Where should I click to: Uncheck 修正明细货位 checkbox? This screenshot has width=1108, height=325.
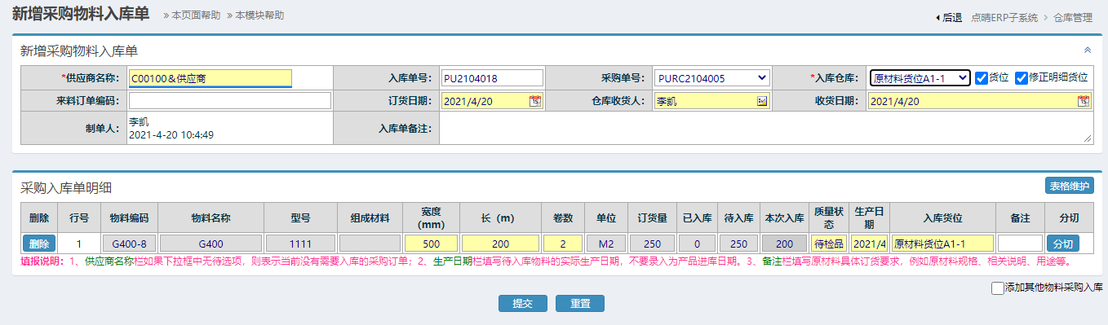pos(1021,77)
